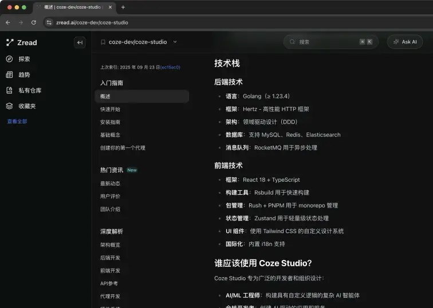Viewport: 433px width, 308px height.
Task: Open 架构概览 page
Action: (110, 245)
